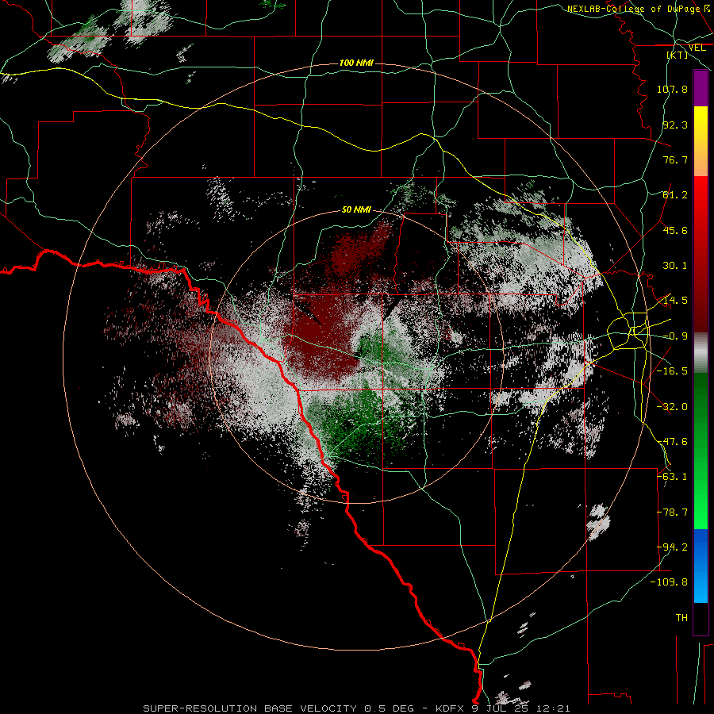
Task: Click the -109.8 velocity scale value
Action: [x=670, y=582]
